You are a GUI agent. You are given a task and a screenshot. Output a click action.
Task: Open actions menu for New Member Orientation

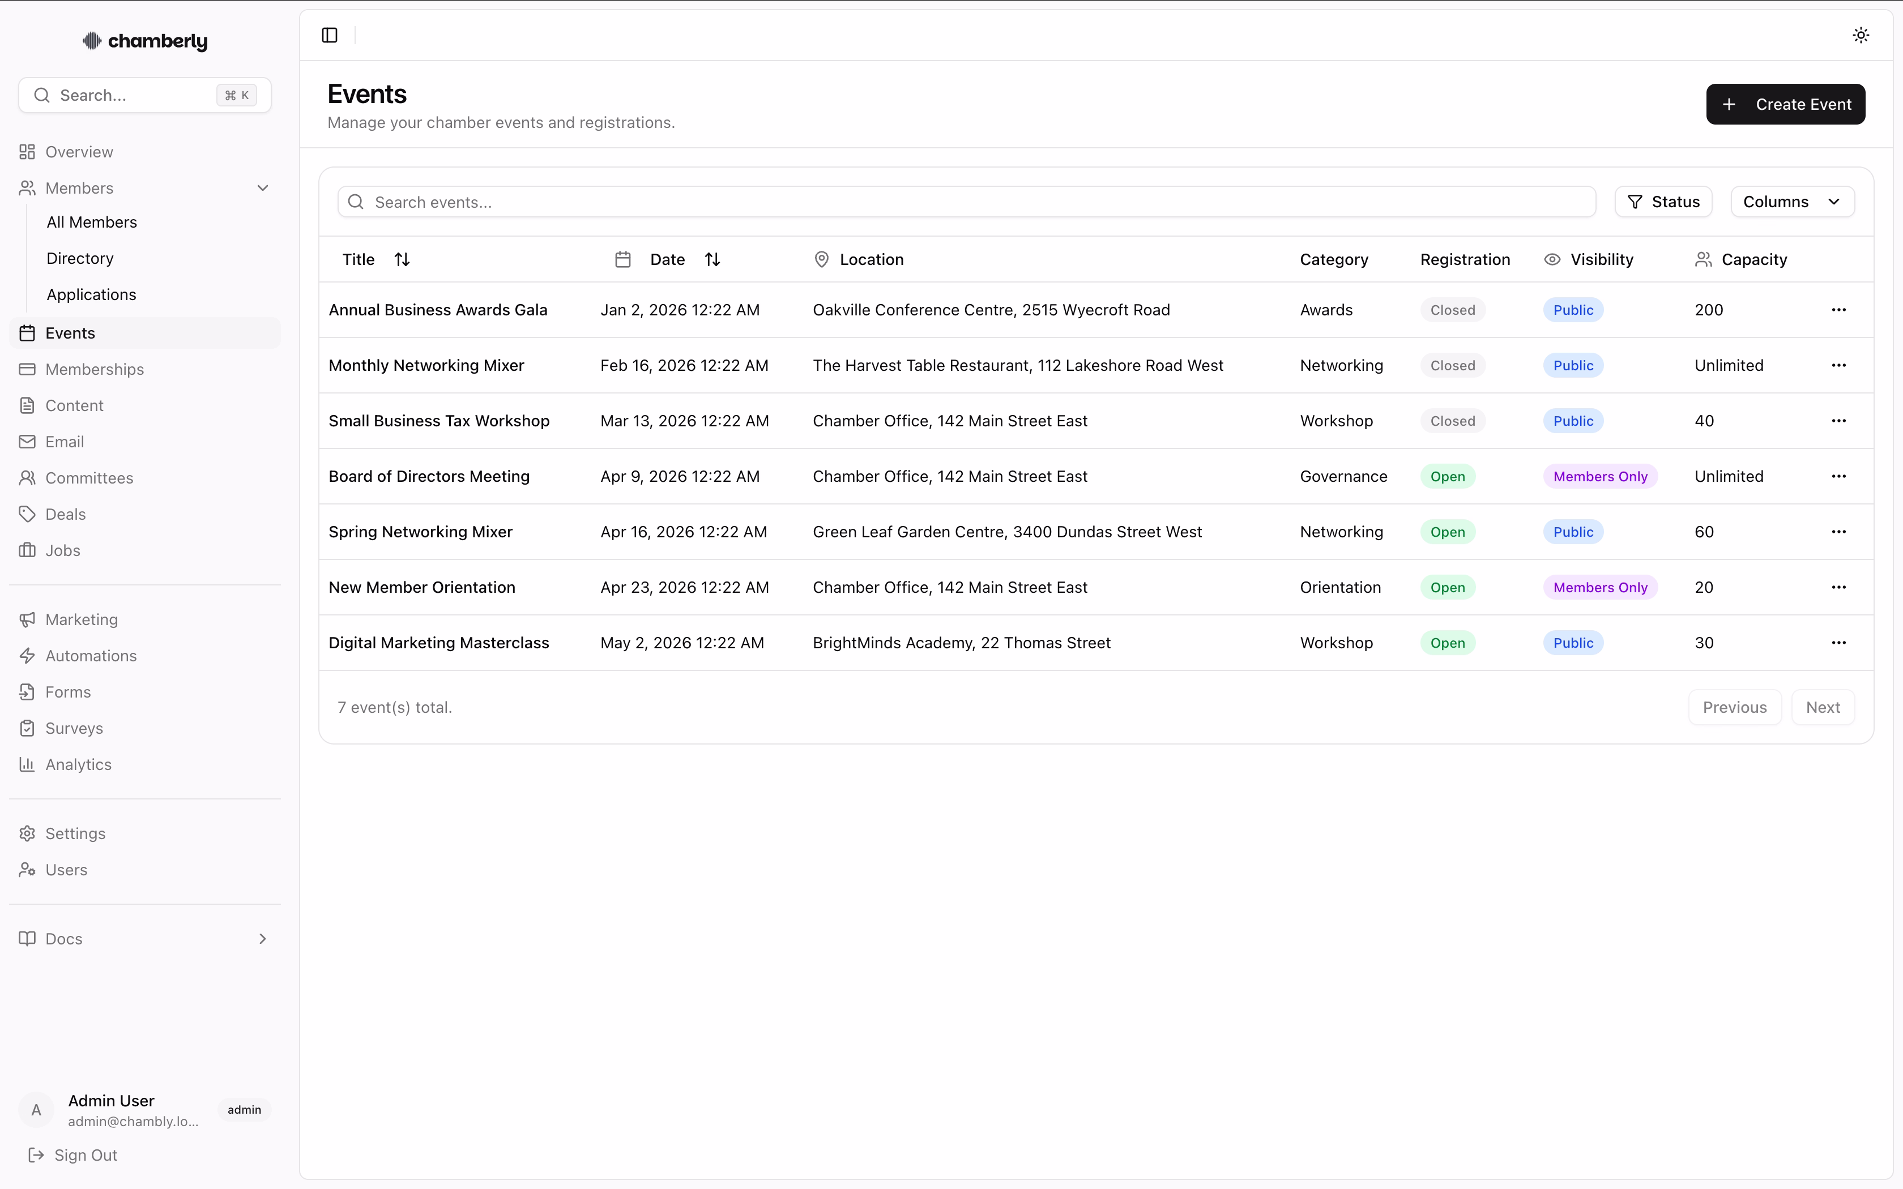(x=1838, y=588)
